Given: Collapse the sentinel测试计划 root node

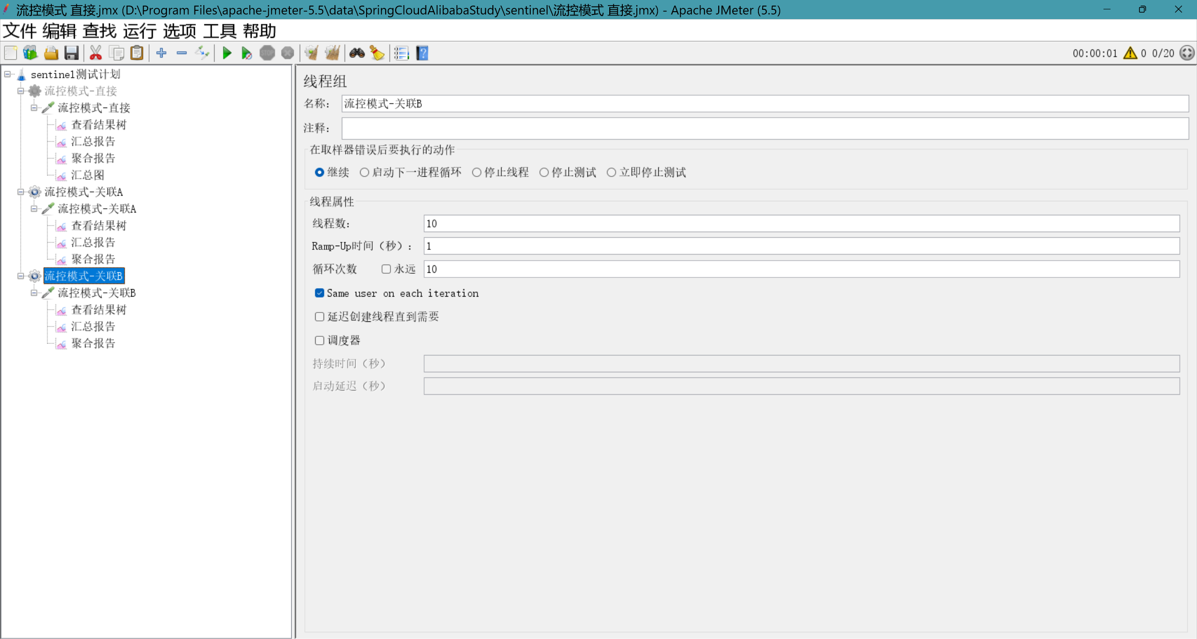Looking at the screenshot, I should pos(7,74).
